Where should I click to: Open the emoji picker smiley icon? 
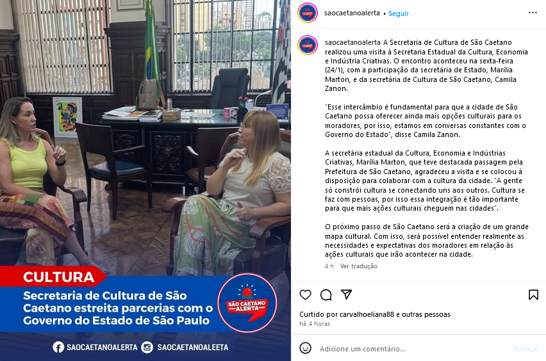click(306, 348)
